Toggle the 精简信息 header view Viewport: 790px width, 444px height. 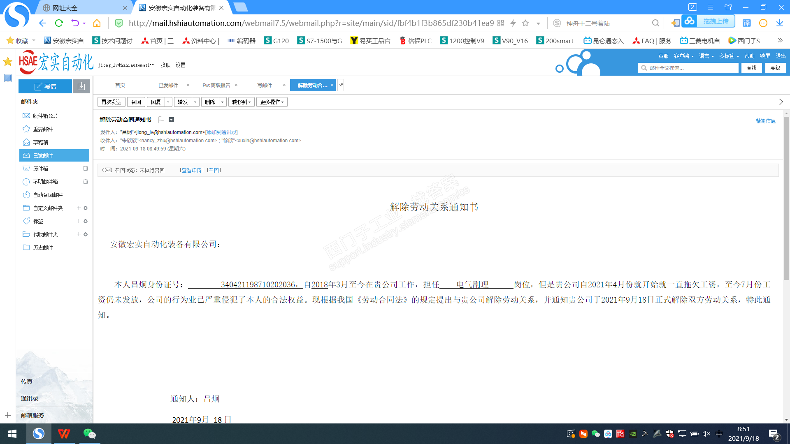tap(766, 121)
